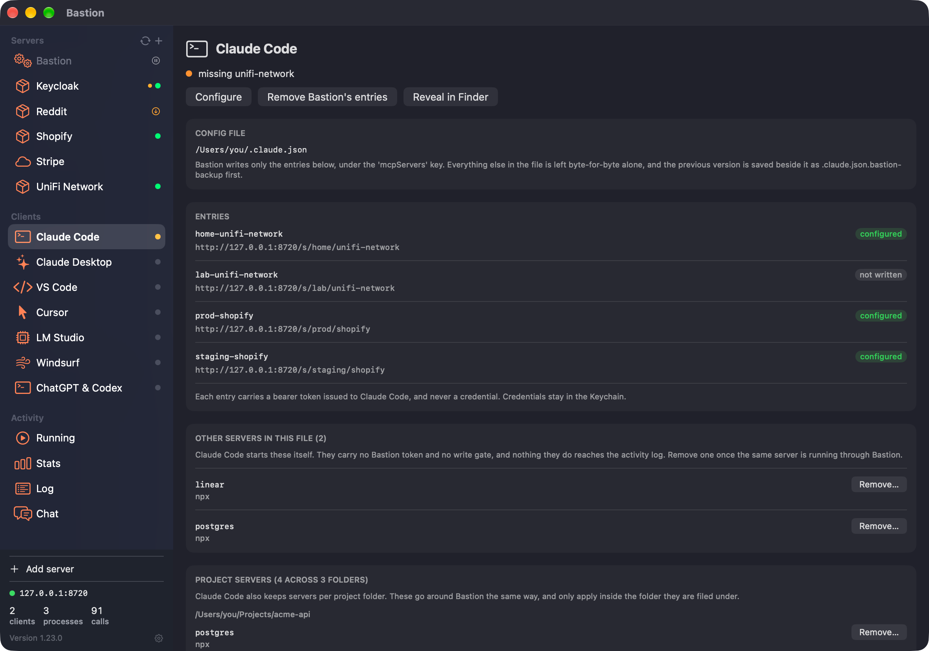Click the staging-shopify entry name
Viewport: 929px width, 651px height.
click(231, 357)
